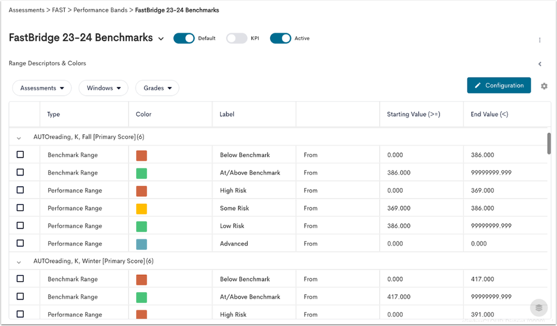557x326 pixels.
Task: Click the Fall At/Above Benchmark starting value 386.000
Action: tap(399, 173)
